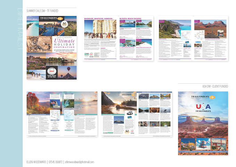
Task: Click the Trailfinders plane logo on the USA cover
Action: pos(203,97)
